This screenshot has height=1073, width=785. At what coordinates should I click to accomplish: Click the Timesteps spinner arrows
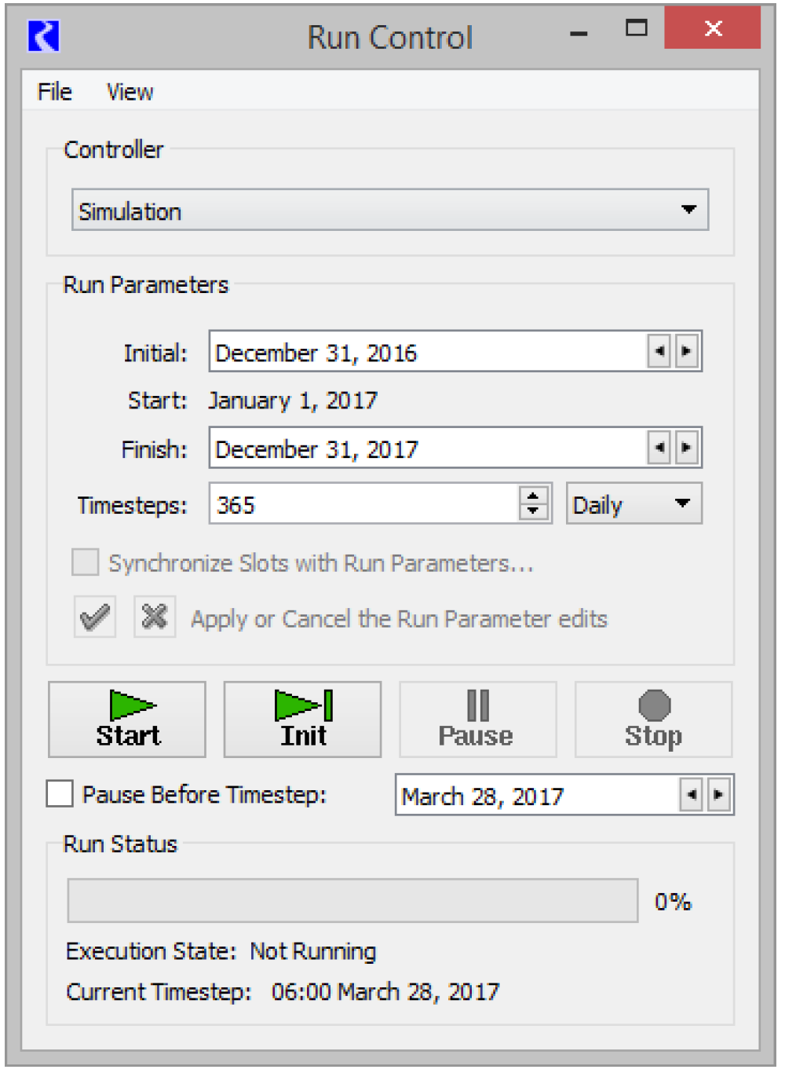pos(533,504)
